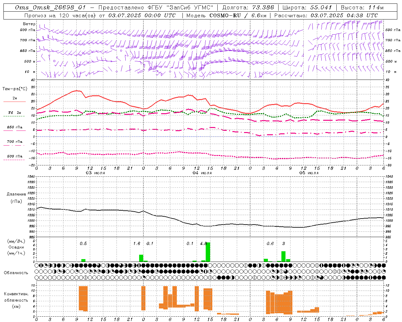
Task: Click the (мм/3ч.) precipitation unit label
Action: tap(16, 241)
